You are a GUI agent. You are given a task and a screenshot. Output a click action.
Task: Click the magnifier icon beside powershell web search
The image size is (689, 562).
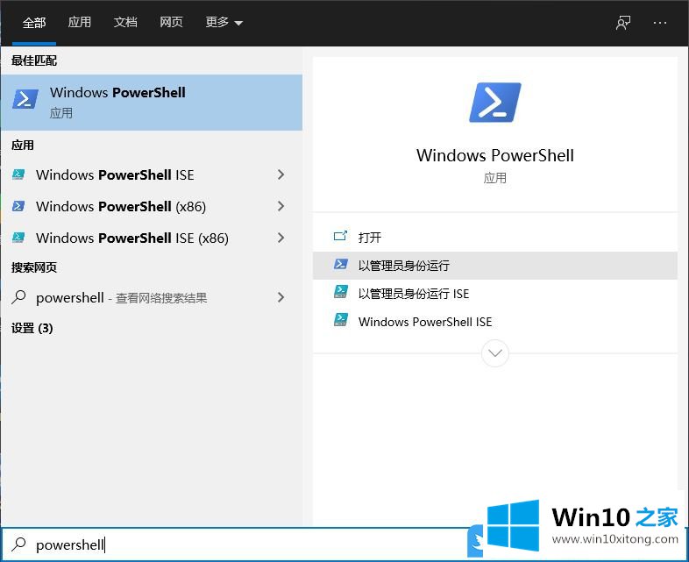(x=18, y=297)
